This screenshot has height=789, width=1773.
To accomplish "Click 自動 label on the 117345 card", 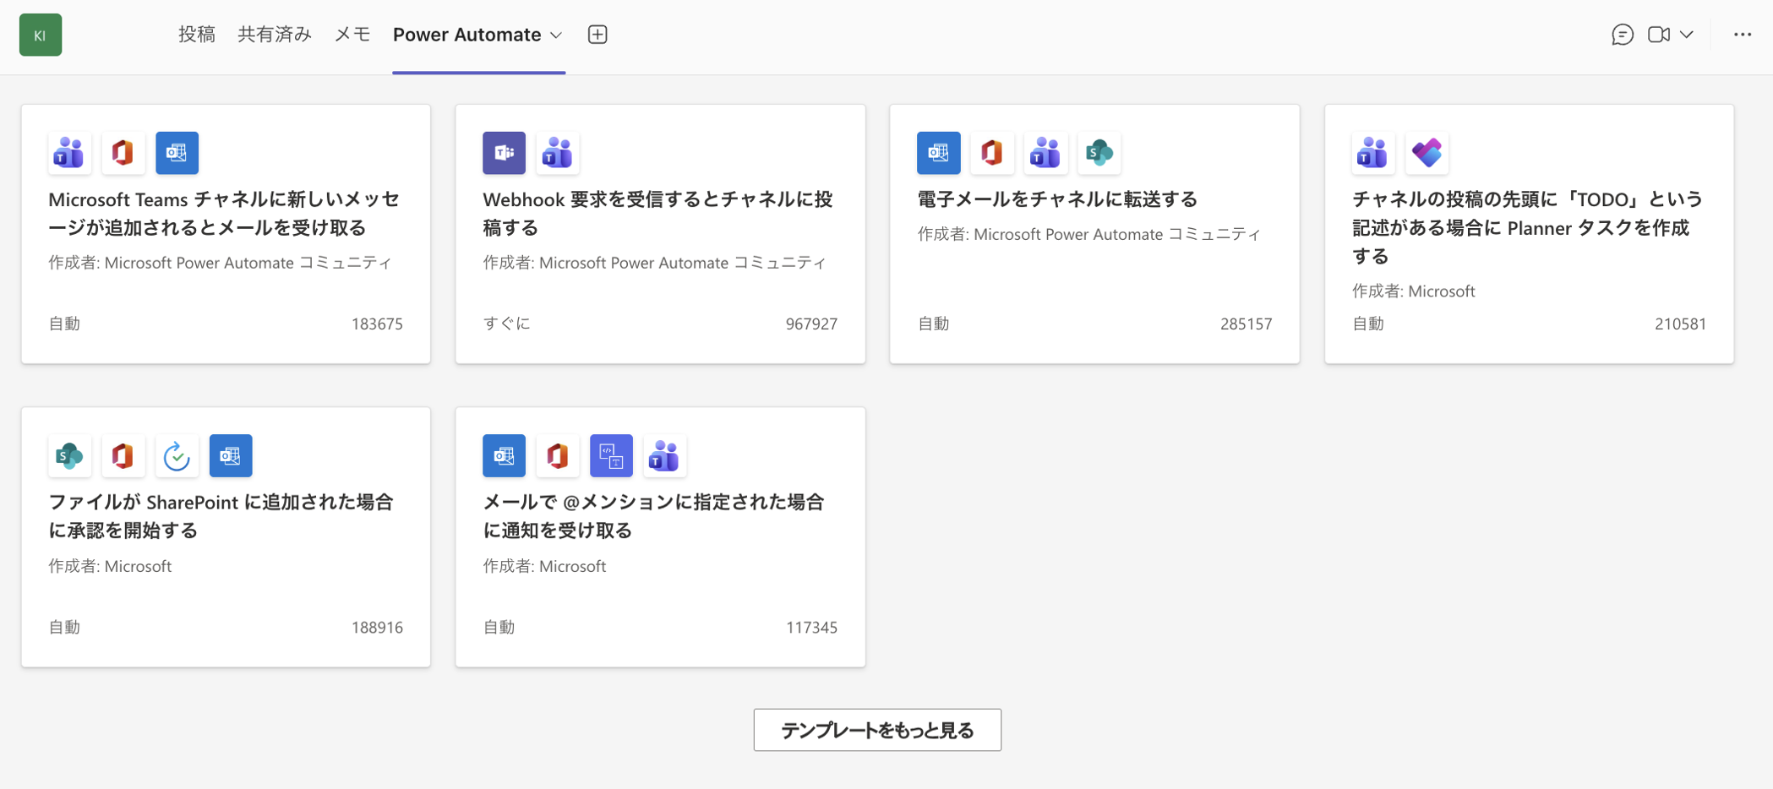I will point(499,627).
